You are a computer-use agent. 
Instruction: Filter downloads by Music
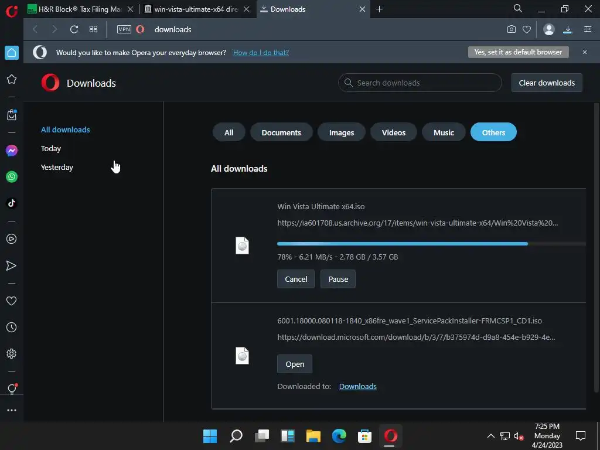tap(444, 132)
